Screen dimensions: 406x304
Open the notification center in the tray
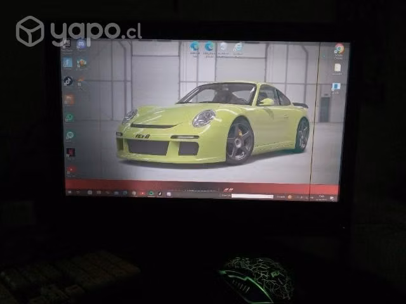pos(332,198)
